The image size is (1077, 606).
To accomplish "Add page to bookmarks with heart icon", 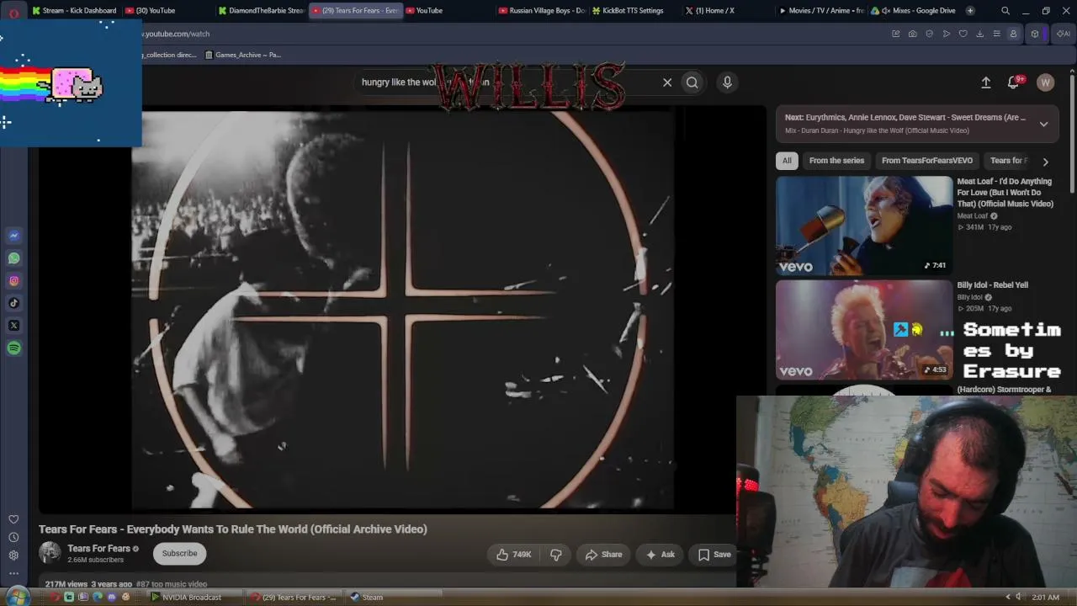I will 963,34.
